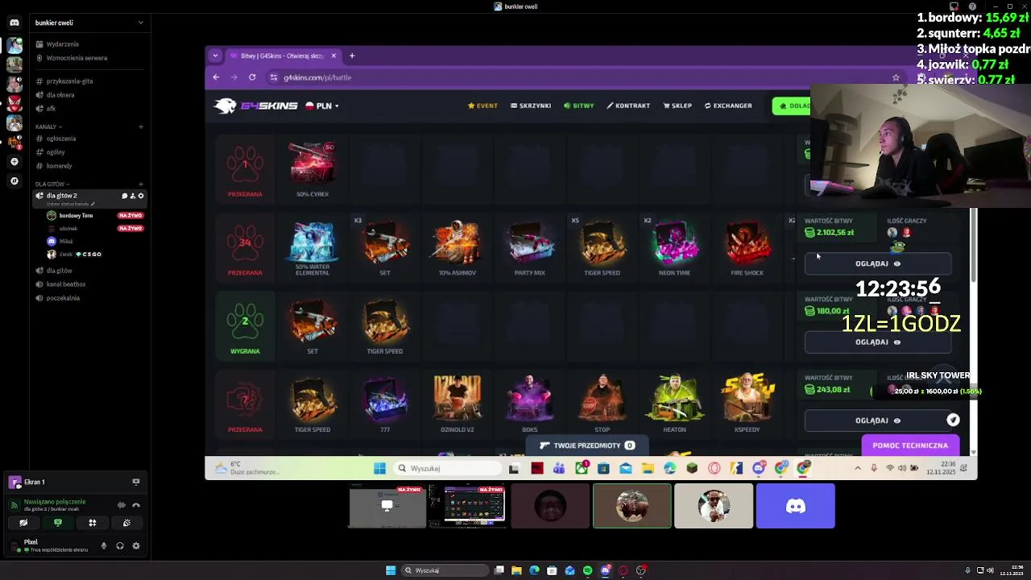Toggle camera in voice panel
Image resolution: width=1031 pixels, height=580 pixels.
[x=23, y=523]
